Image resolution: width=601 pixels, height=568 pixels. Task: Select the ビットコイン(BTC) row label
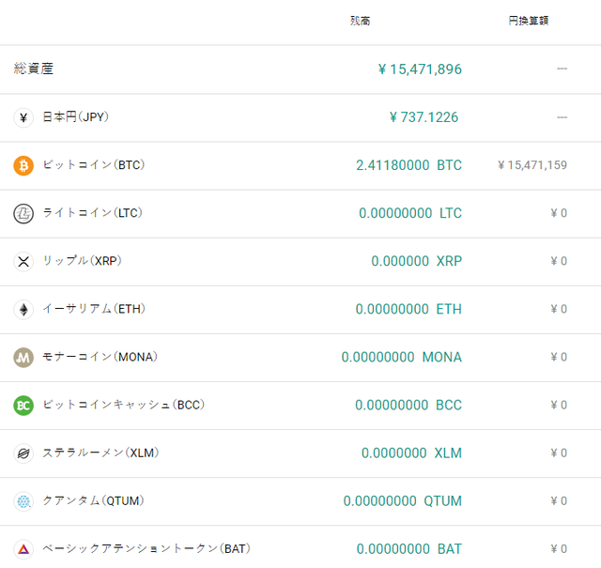(x=94, y=165)
